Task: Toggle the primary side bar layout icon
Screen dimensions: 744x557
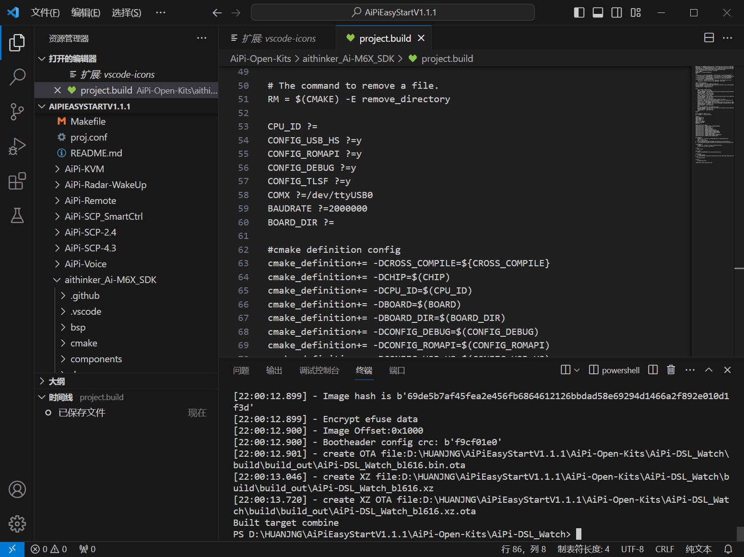Action: coord(579,12)
